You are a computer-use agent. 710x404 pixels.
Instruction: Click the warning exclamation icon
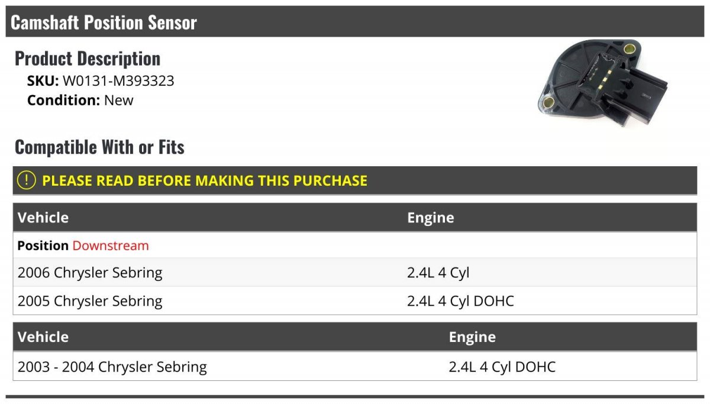click(27, 180)
